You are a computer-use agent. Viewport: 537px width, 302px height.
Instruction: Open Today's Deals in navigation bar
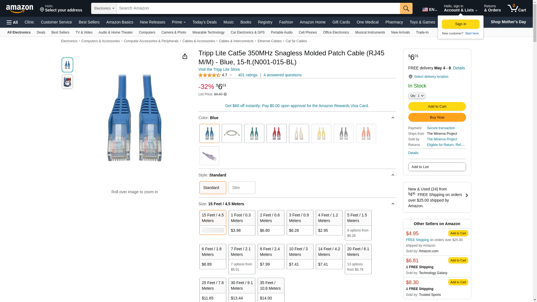click(x=204, y=22)
